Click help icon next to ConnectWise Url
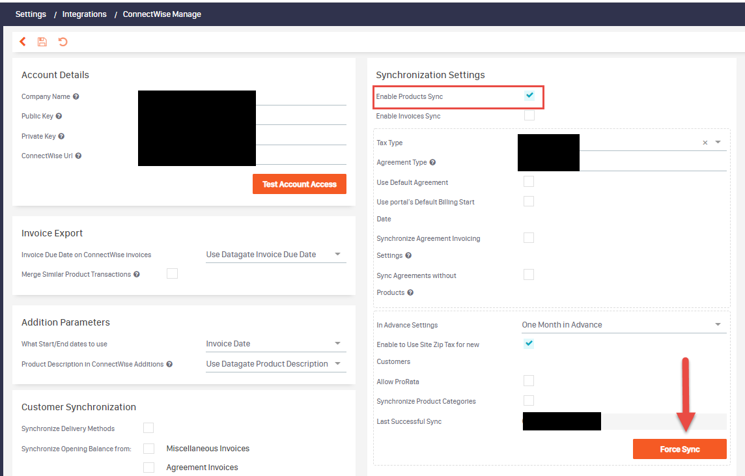745x476 pixels. [78, 156]
